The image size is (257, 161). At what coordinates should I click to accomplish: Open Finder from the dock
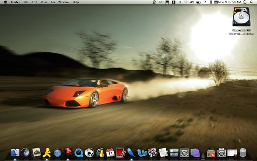click(15, 153)
